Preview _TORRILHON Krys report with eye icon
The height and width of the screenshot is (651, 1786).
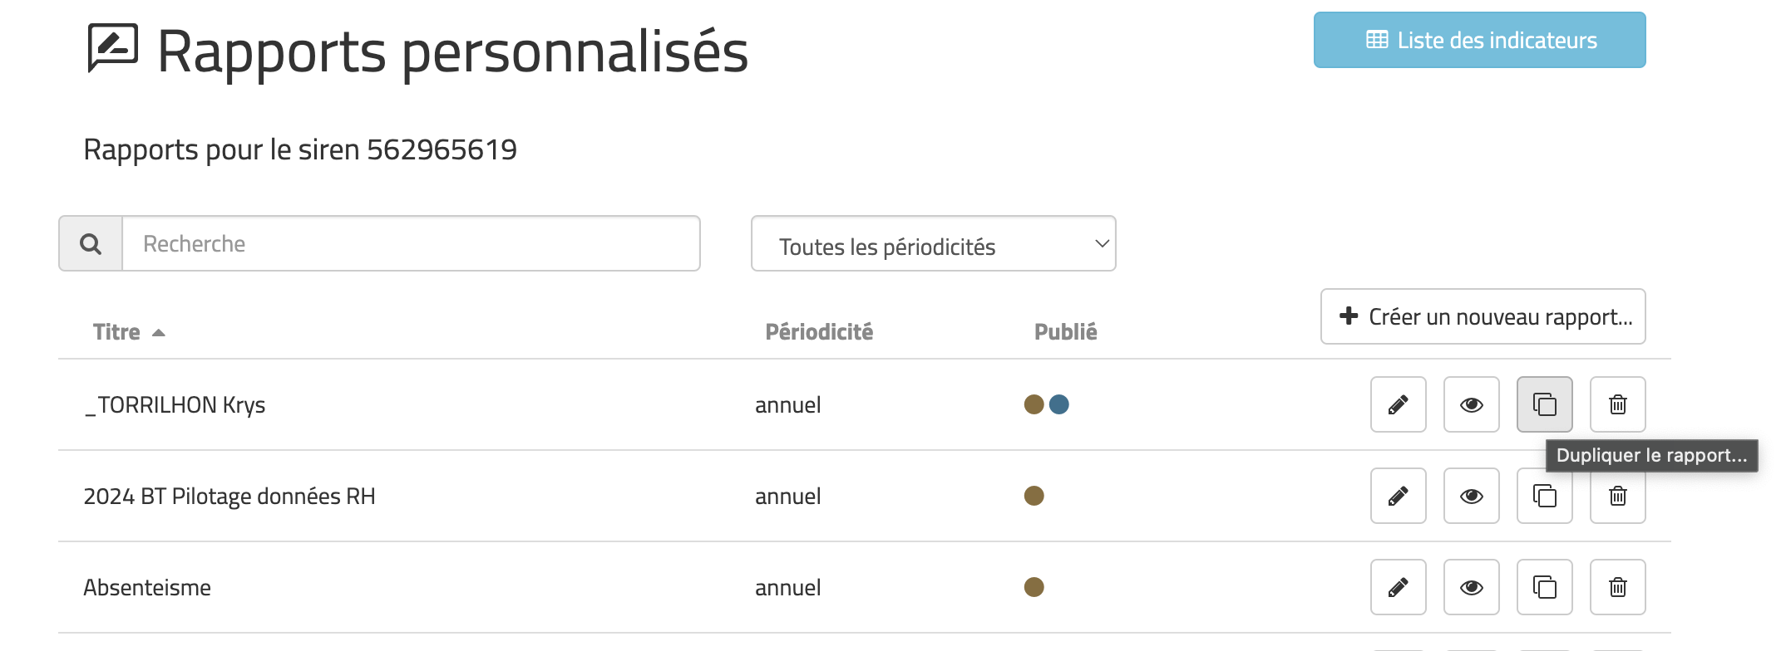click(x=1471, y=404)
